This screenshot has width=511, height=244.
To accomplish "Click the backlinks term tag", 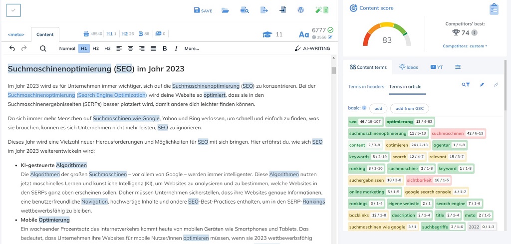I will tap(368, 216).
